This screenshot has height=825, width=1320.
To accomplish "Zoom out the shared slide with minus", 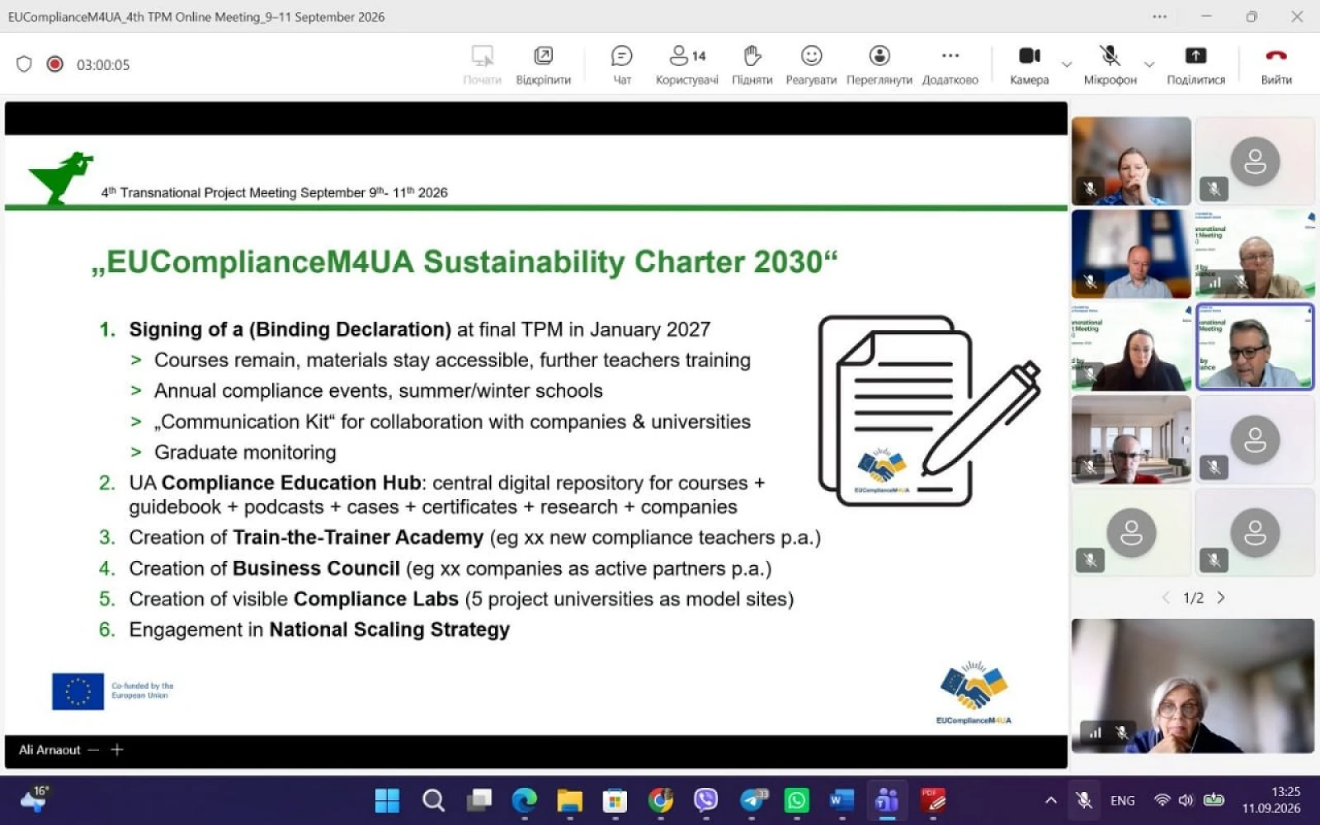I will [93, 749].
